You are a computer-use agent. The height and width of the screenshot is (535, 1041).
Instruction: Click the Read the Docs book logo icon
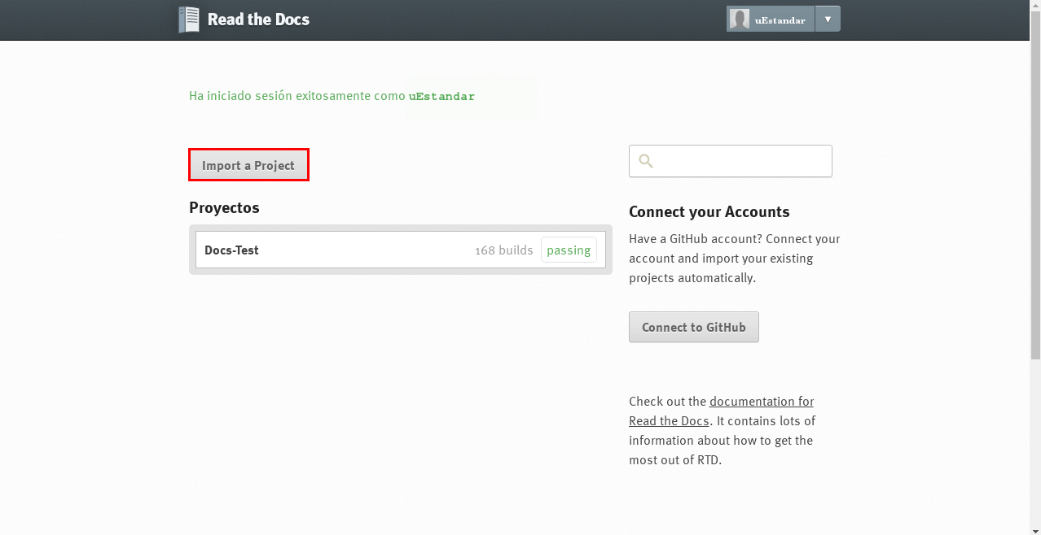tap(188, 20)
